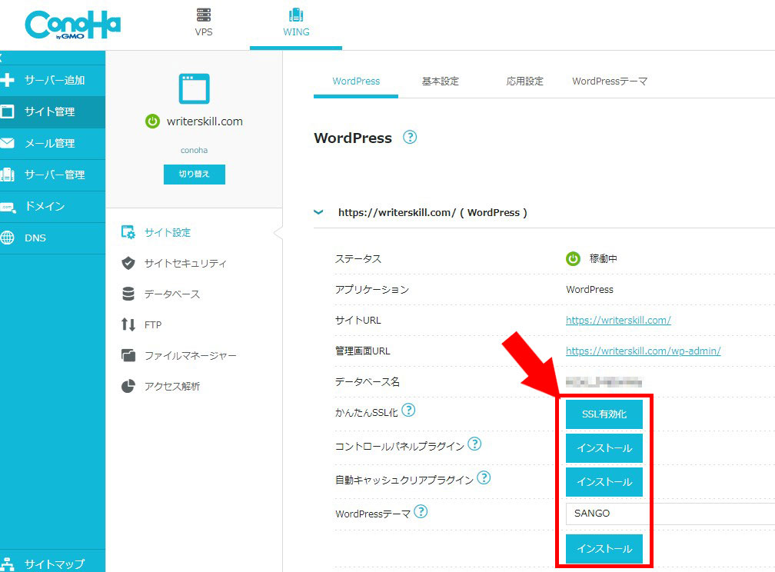Install the コントロールパネルプラグイン
This screenshot has width=775, height=572.
coord(604,448)
